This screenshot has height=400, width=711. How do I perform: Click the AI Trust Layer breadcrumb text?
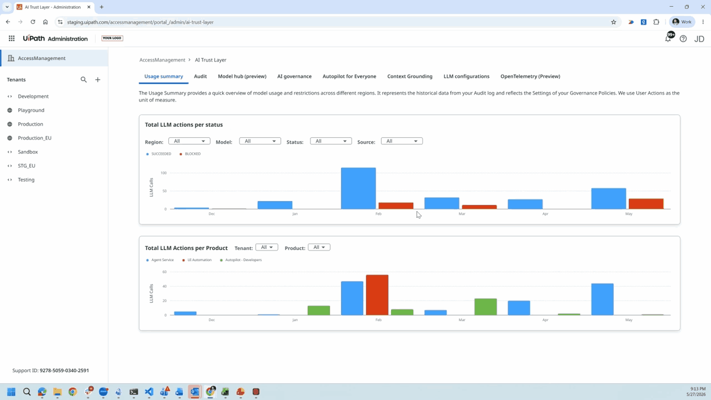tap(211, 60)
